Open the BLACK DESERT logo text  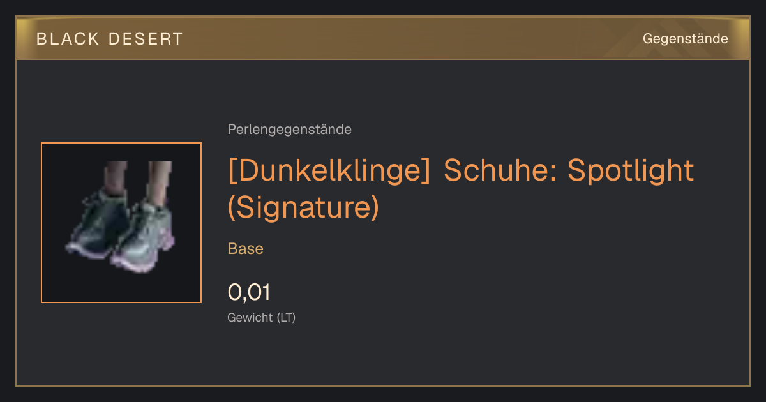click(110, 39)
